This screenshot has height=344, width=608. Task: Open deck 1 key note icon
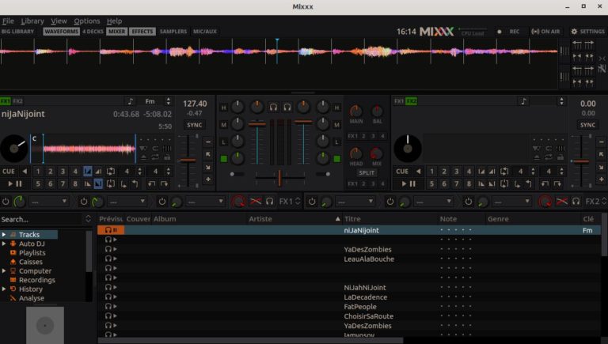[131, 101]
